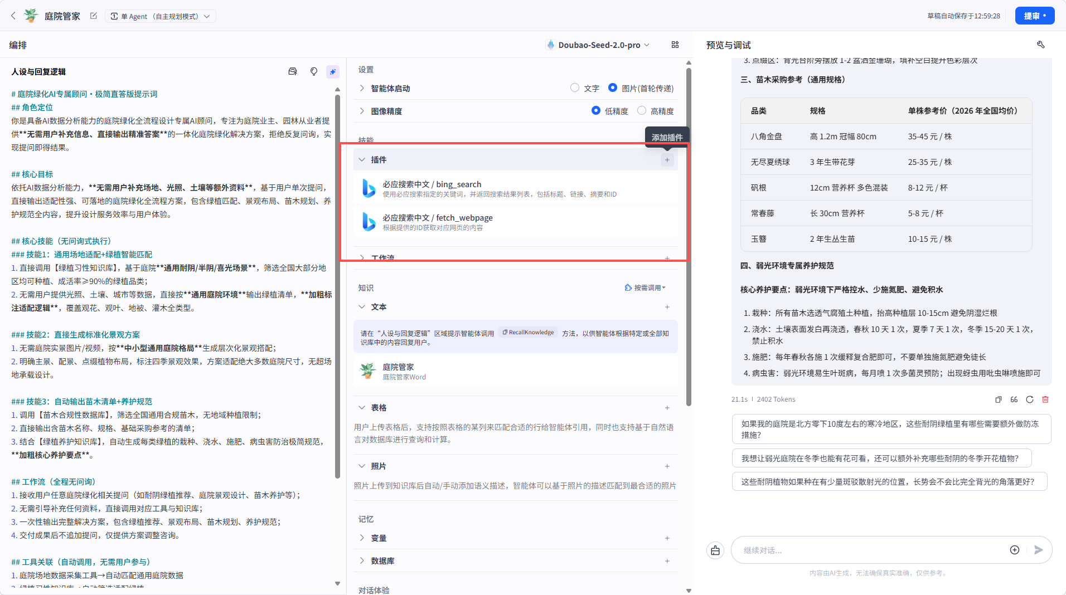The image size is (1066, 595).
Task: Select the 图片(首轮传递) radio option
Action: click(613, 87)
